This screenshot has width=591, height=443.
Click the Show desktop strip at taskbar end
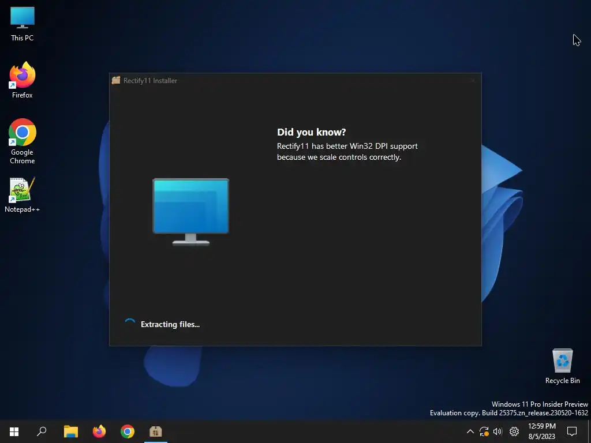[x=589, y=431]
